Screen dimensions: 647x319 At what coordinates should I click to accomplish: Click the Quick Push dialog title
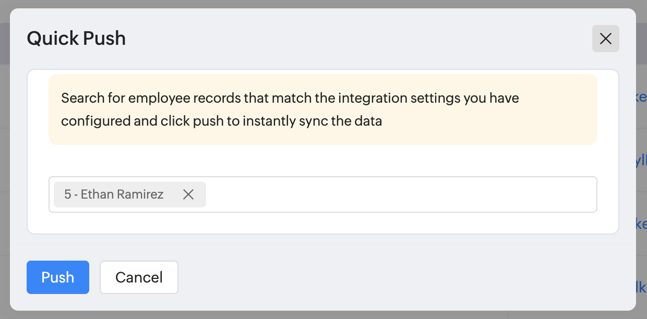[x=76, y=39]
